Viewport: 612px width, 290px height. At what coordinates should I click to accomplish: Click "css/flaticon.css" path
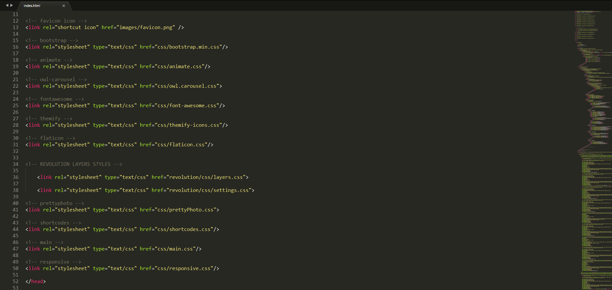(181, 145)
